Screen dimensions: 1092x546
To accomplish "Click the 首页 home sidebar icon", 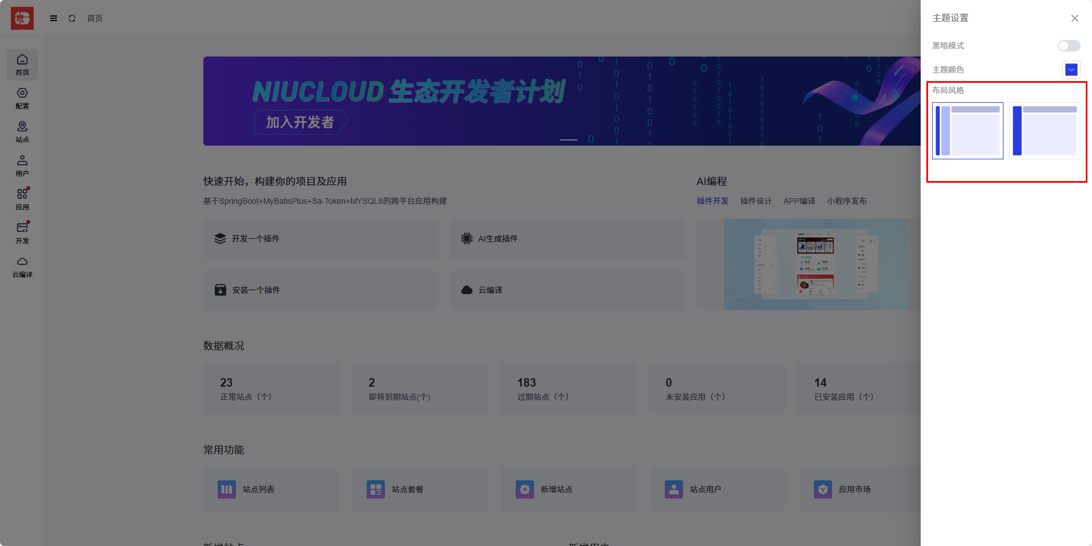I will 22,65.
